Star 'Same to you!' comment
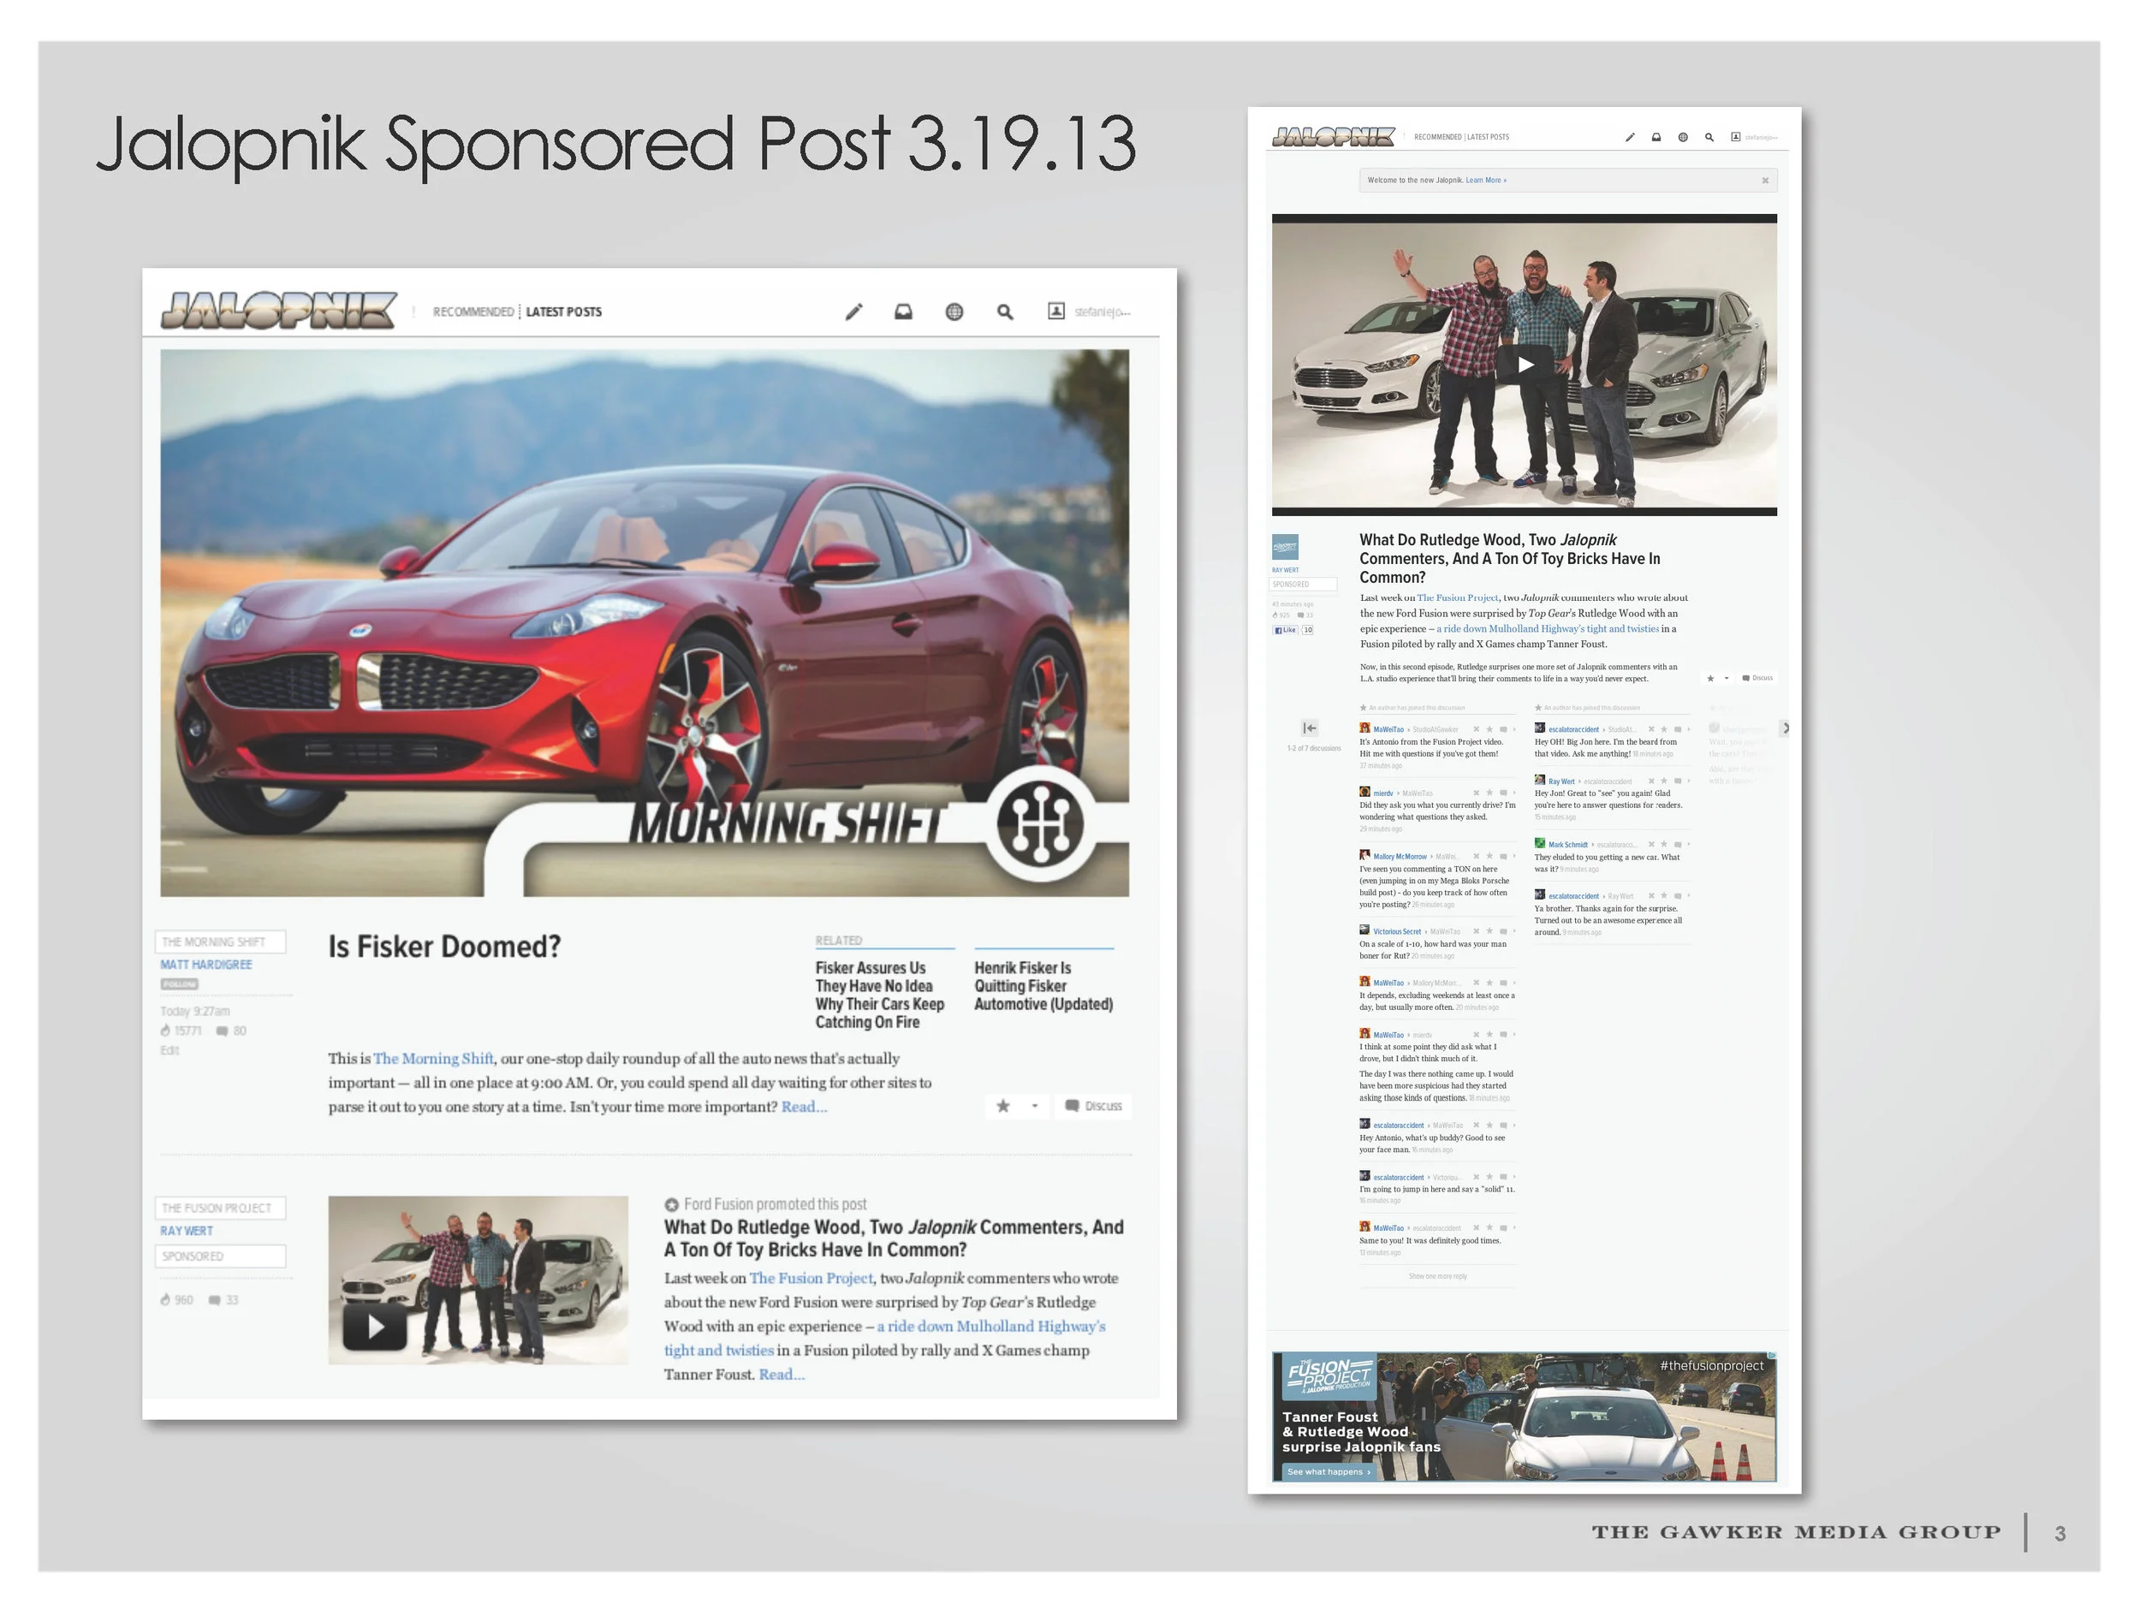Image resolution: width=2140 pixels, height=1610 pixels. (x=1490, y=1227)
